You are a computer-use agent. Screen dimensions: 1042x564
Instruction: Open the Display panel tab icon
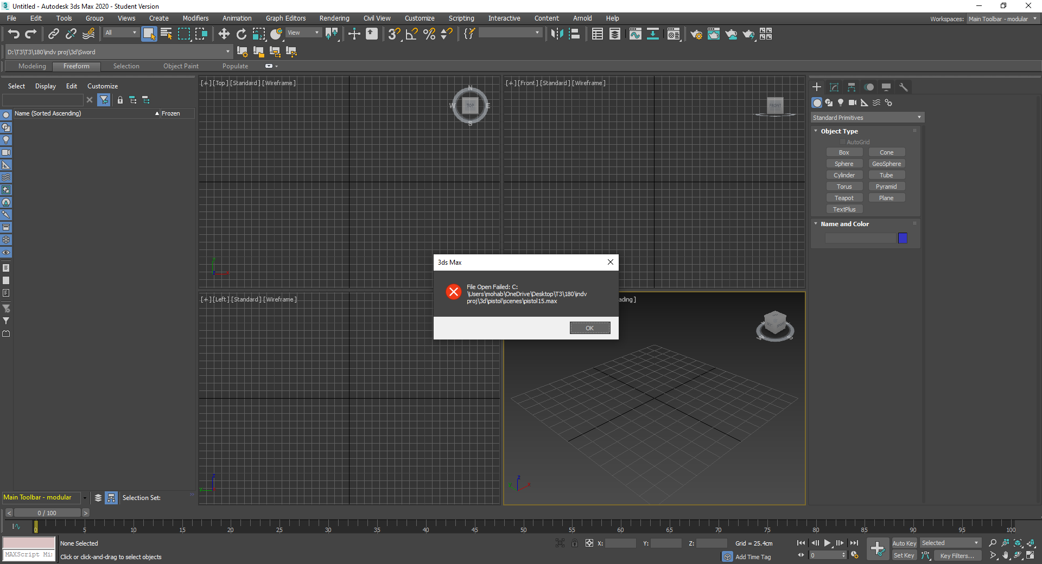(x=886, y=87)
